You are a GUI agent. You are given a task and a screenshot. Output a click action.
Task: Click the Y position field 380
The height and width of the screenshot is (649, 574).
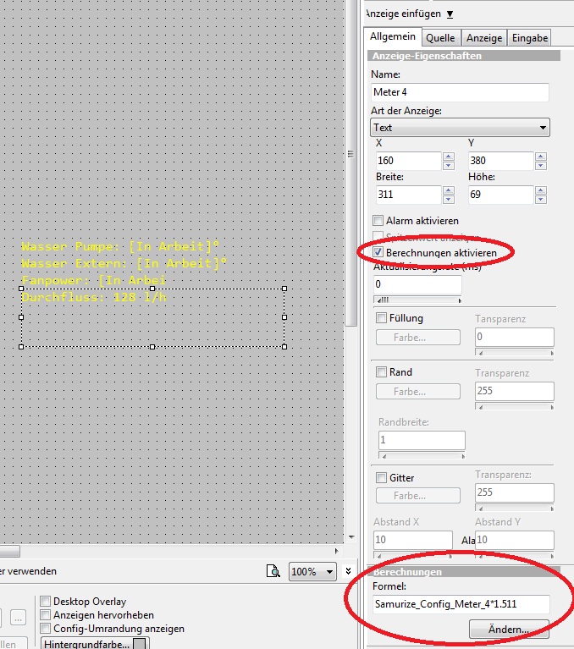[500, 161]
